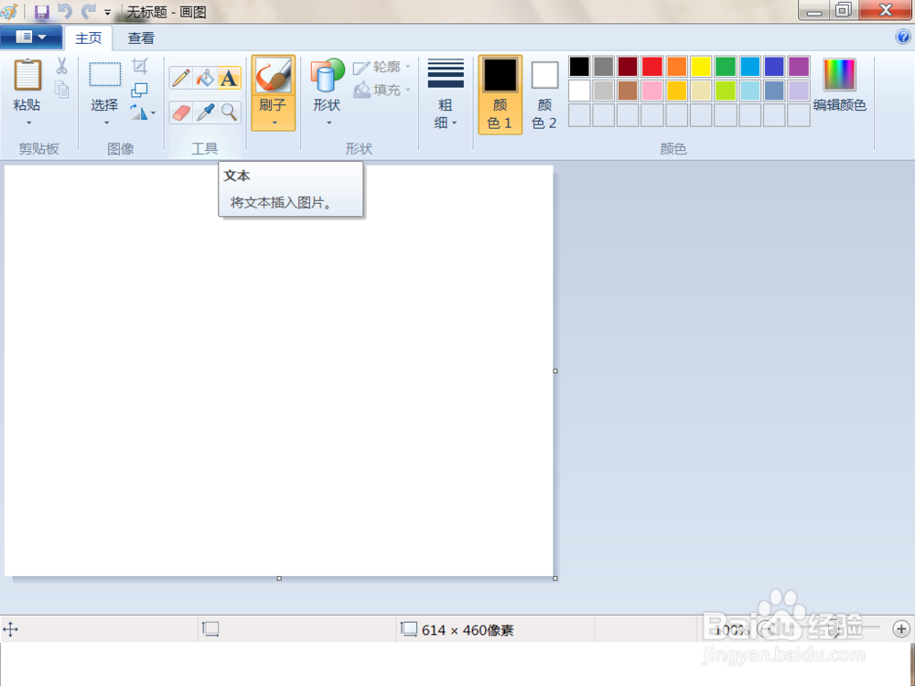Pick the brown color swatch
The height and width of the screenshot is (686, 915).
click(x=628, y=91)
